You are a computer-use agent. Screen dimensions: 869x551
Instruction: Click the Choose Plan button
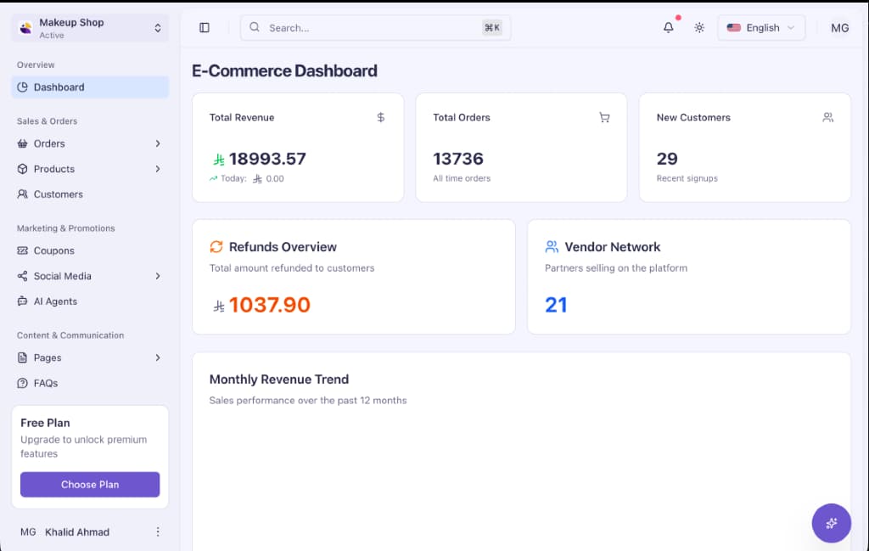[x=89, y=484]
